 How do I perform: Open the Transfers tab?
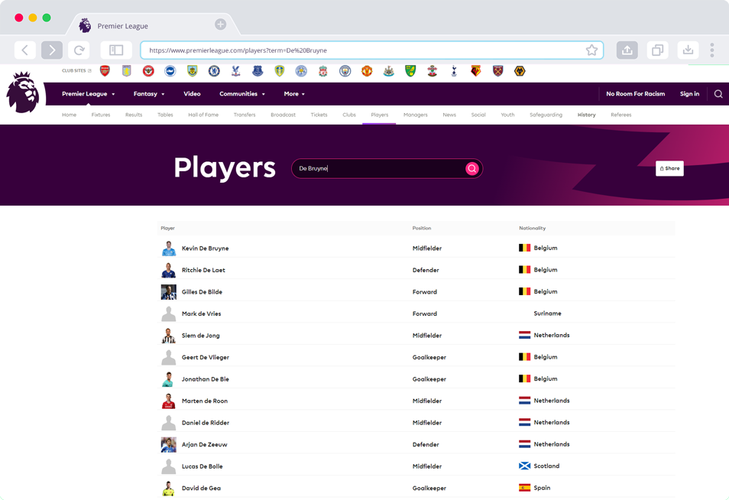tap(245, 115)
